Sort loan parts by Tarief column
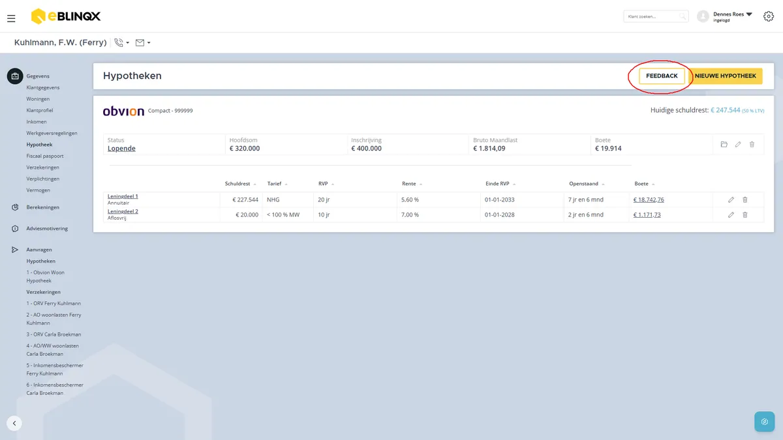783x440 pixels. [x=277, y=184]
